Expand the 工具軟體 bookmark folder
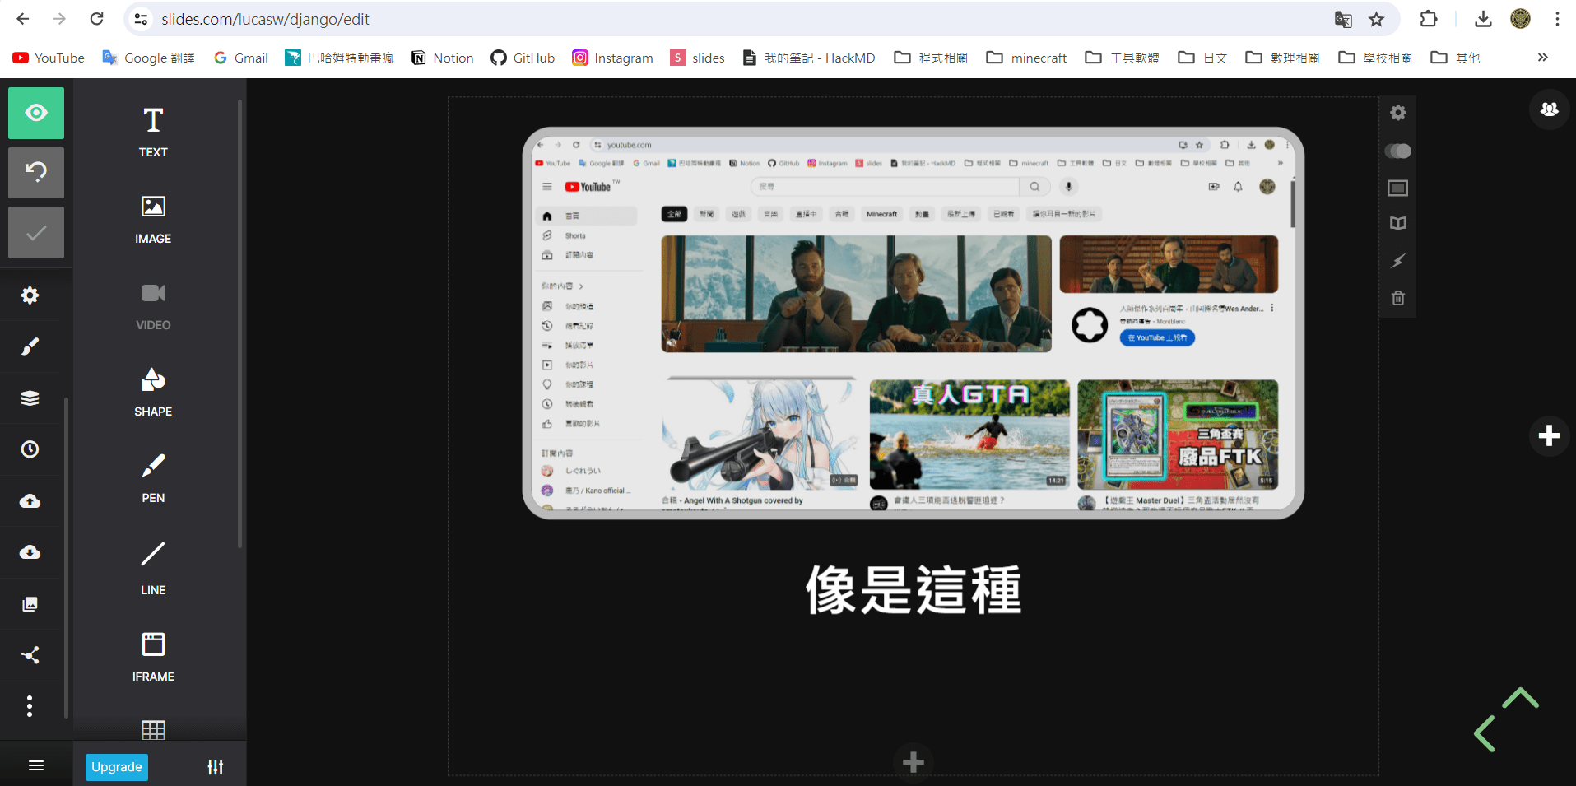 [1123, 58]
